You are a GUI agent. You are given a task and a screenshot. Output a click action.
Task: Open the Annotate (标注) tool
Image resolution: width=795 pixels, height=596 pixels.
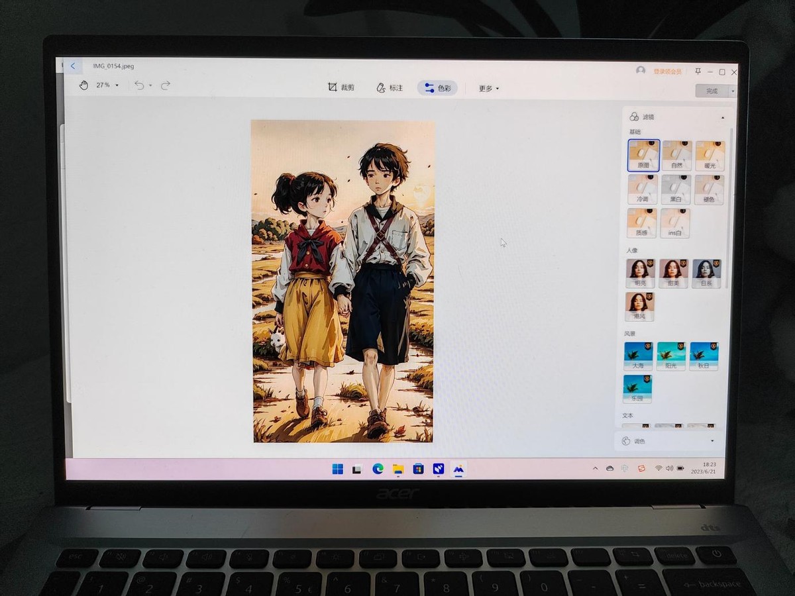(390, 86)
